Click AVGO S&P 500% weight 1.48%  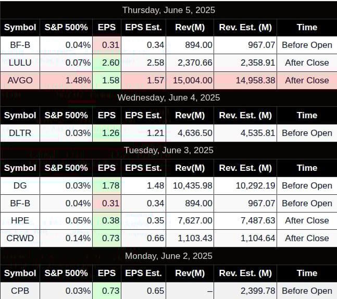[78, 80]
